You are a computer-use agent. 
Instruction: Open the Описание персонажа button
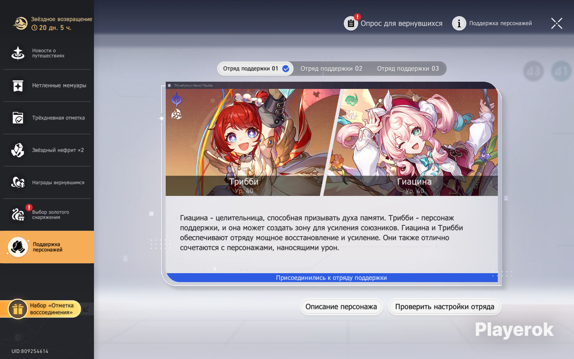341,307
